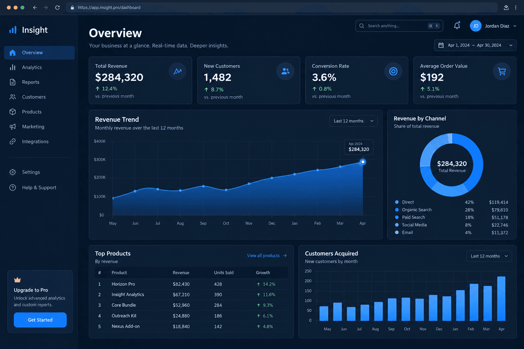Open Revenue Trend Last 12 months dropdown
The height and width of the screenshot is (349, 524).
point(353,121)
